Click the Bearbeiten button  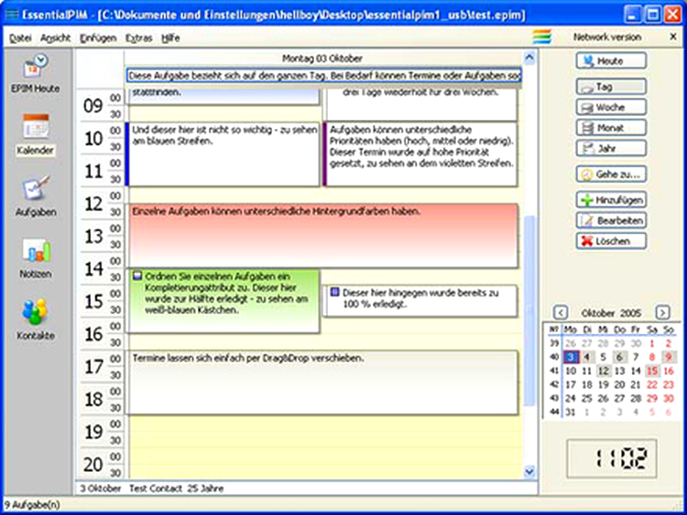[611, 220]
